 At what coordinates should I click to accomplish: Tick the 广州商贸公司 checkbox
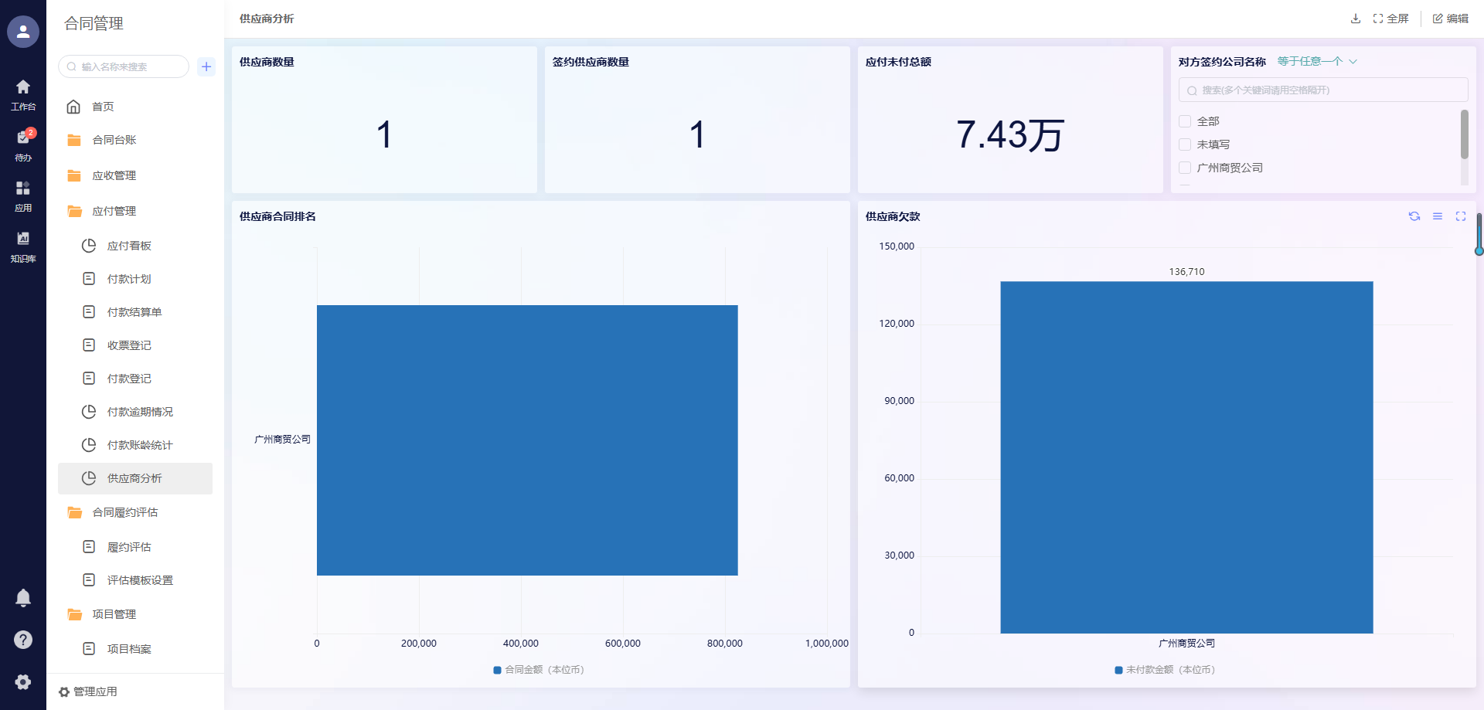1185,168
